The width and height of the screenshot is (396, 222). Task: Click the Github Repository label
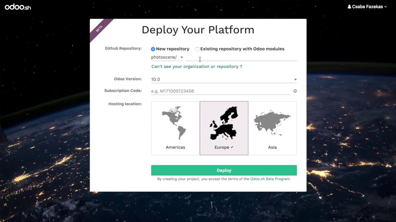click(x=123, y=48)
